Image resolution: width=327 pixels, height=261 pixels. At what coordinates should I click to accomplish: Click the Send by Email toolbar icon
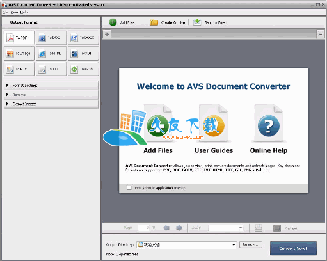197,22
